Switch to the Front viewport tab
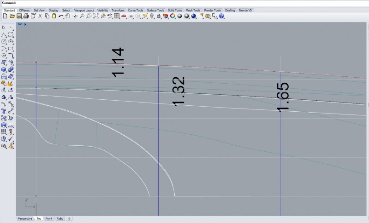 point(48,218)
